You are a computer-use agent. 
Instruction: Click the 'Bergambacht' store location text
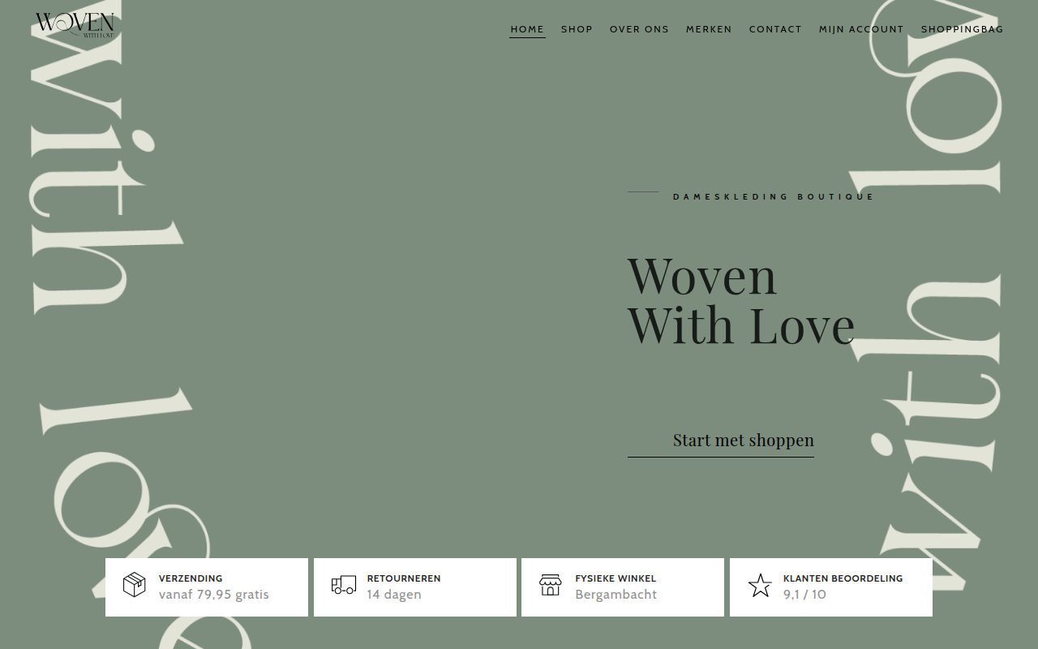(616, 595)
